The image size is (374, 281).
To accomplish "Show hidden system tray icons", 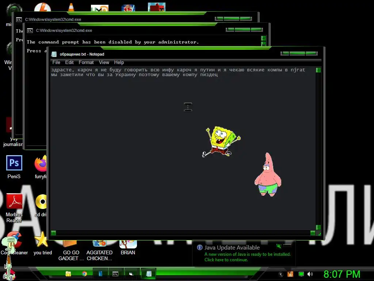I will point(281,274).
